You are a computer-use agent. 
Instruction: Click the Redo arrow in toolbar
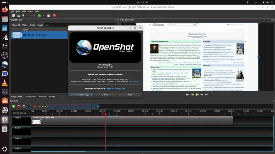(x=34, y=16)
